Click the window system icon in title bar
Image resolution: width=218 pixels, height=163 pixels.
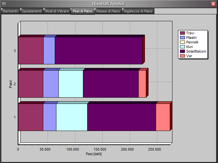(4, 4)
